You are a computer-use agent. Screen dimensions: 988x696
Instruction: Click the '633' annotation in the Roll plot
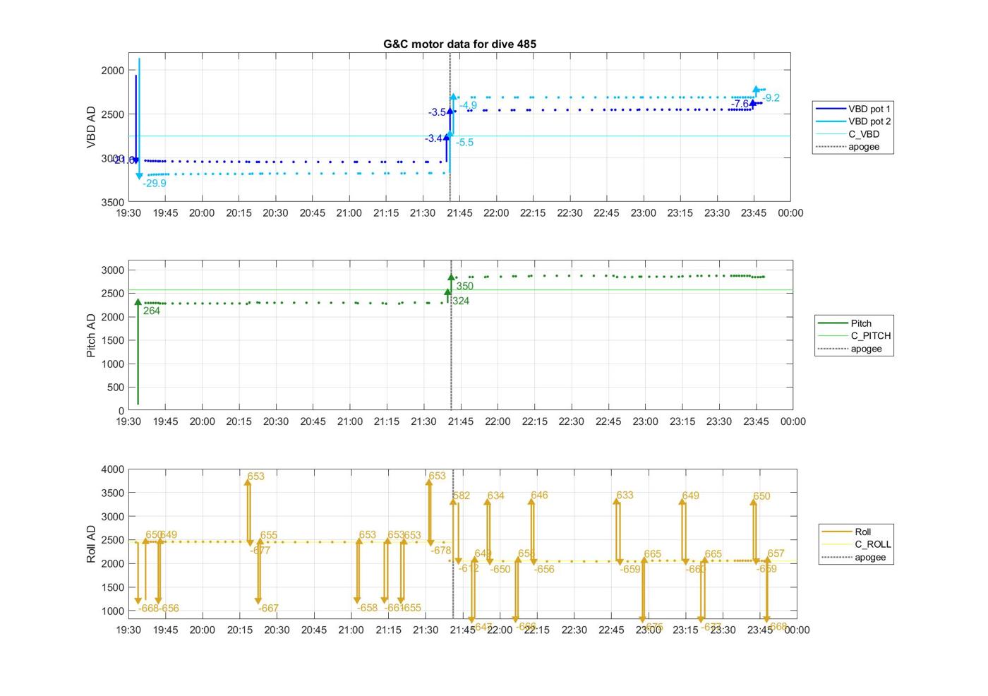click(x=625, y=495)
